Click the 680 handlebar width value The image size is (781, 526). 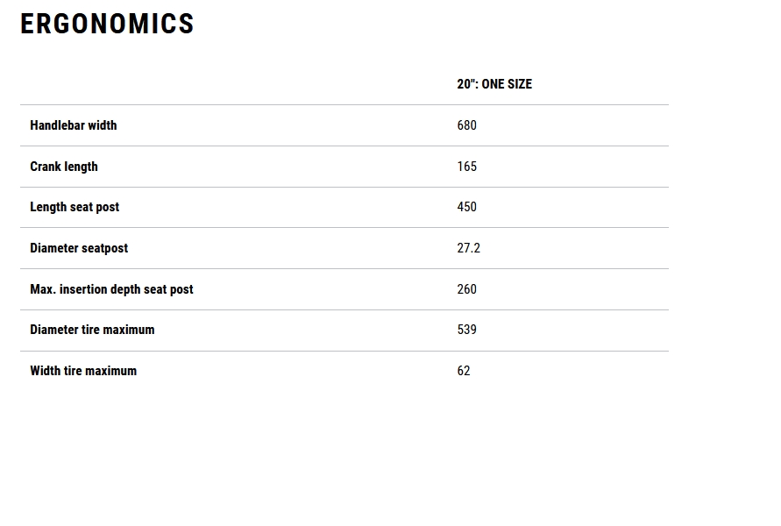(x=466, y=125)
